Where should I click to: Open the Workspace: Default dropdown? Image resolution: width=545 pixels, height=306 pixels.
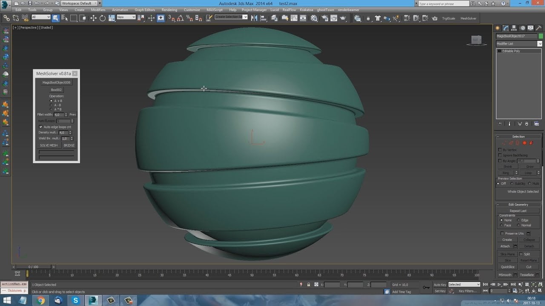pyautogui.click(x=80, y=3)
